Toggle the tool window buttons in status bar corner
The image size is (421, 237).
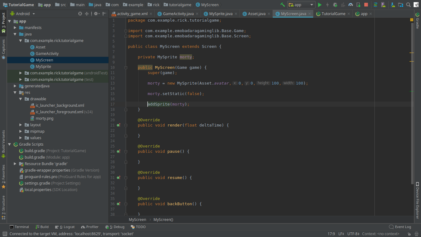click(5, 234)
